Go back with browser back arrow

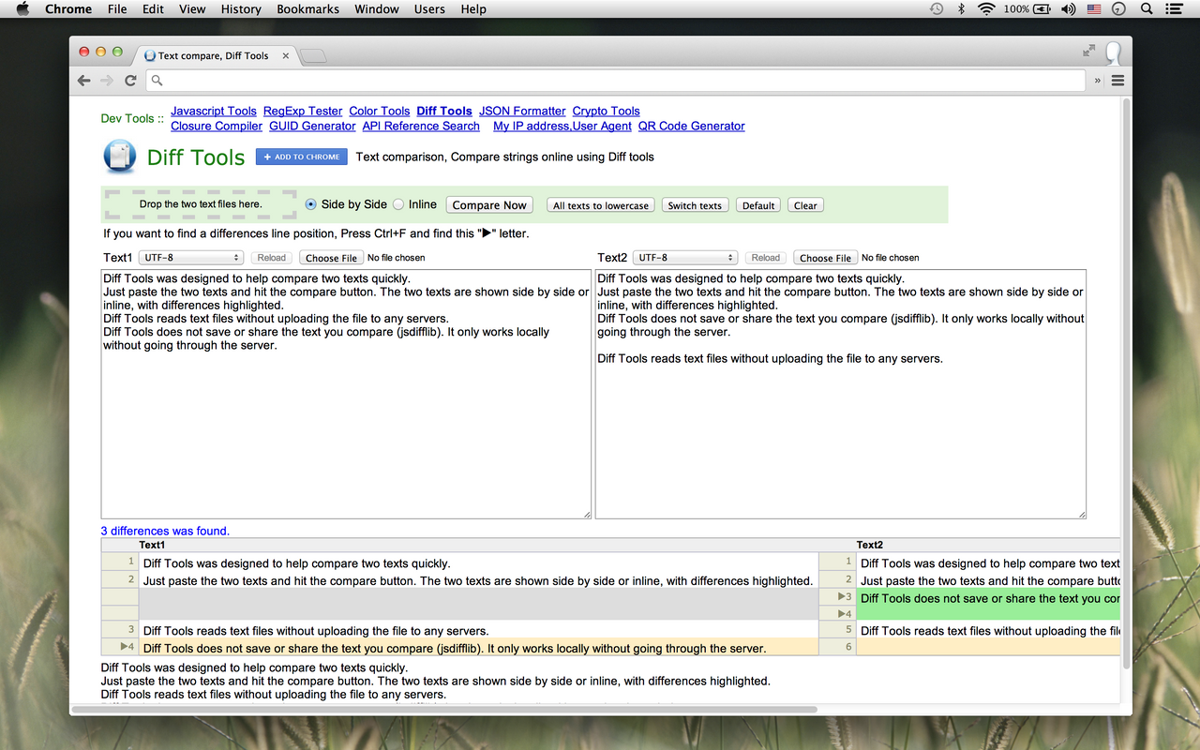coord(84,81)
